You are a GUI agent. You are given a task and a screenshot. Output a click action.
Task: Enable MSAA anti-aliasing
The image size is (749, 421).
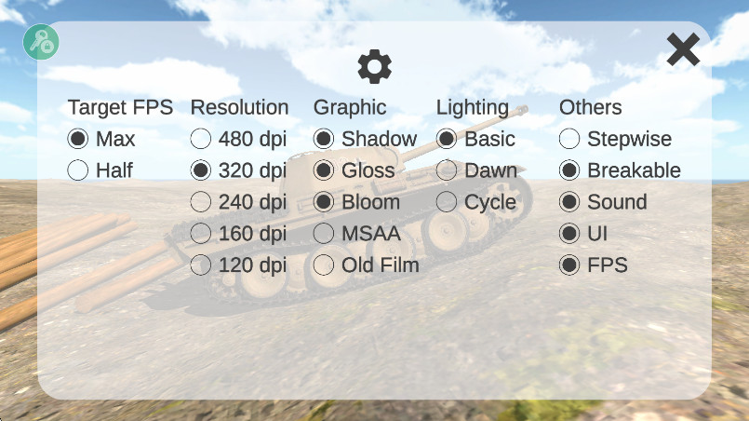(x=324, y=234)
